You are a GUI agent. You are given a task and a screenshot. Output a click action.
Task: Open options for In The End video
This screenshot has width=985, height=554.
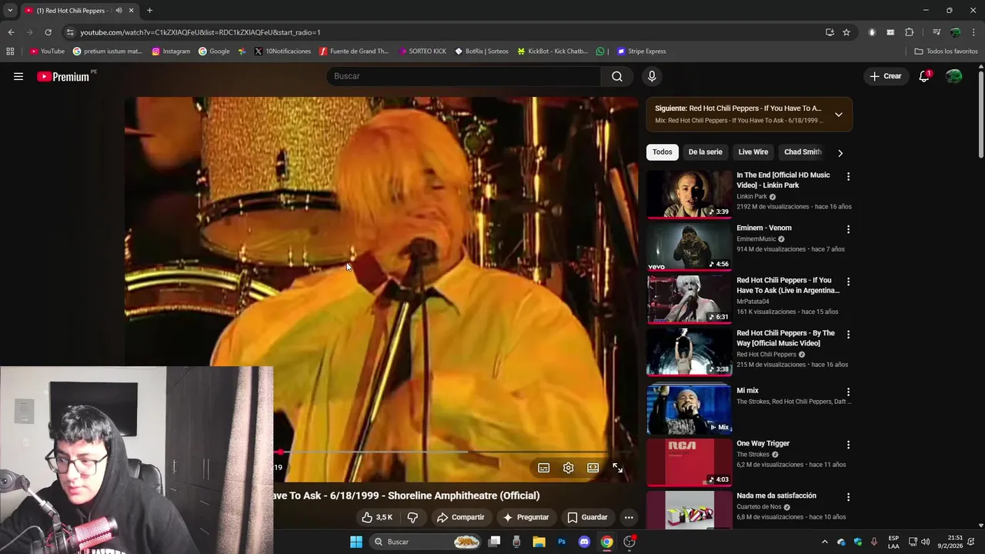[x=848, y=176]
